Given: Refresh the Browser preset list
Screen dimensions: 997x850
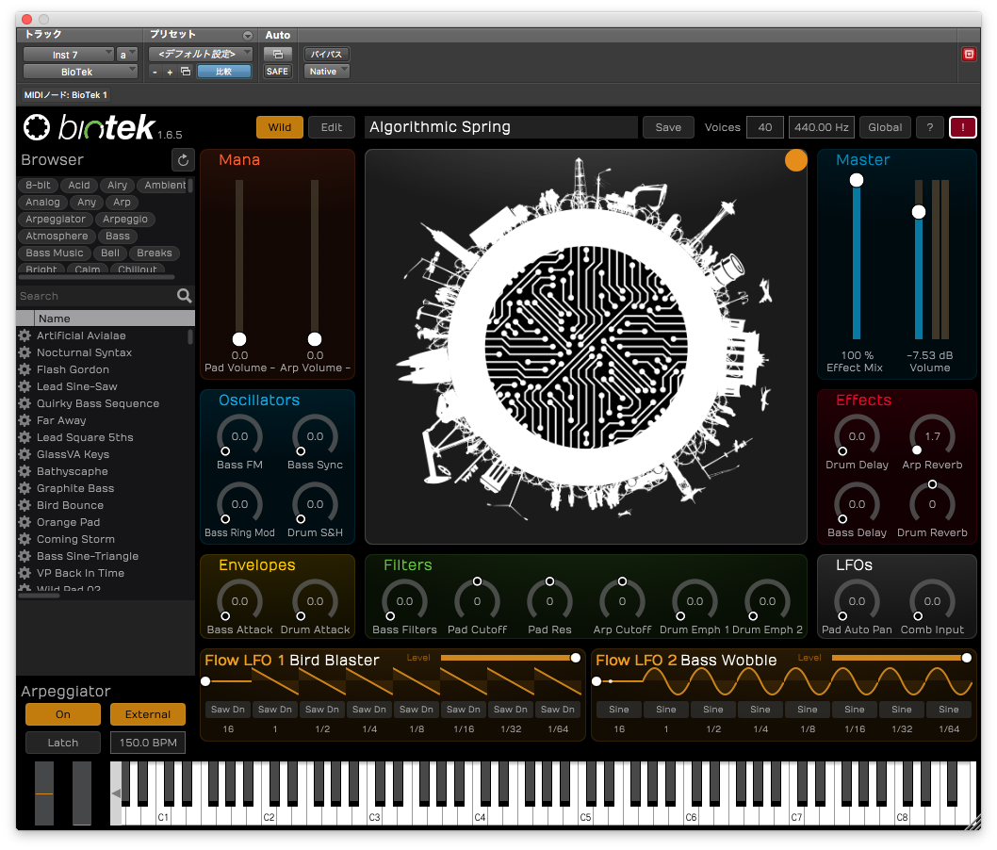Looking at the screenshot, I should [x=183, y=160].
